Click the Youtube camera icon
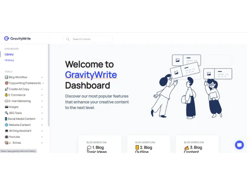 6,137
